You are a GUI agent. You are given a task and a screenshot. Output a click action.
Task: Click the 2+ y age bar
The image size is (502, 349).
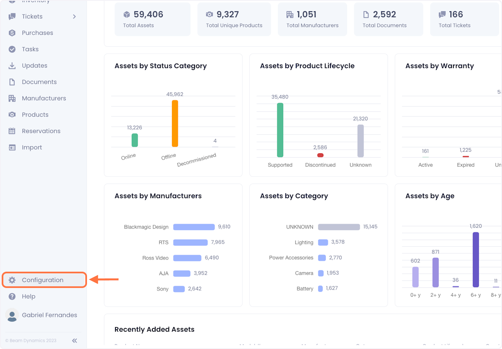click(435, 273)
